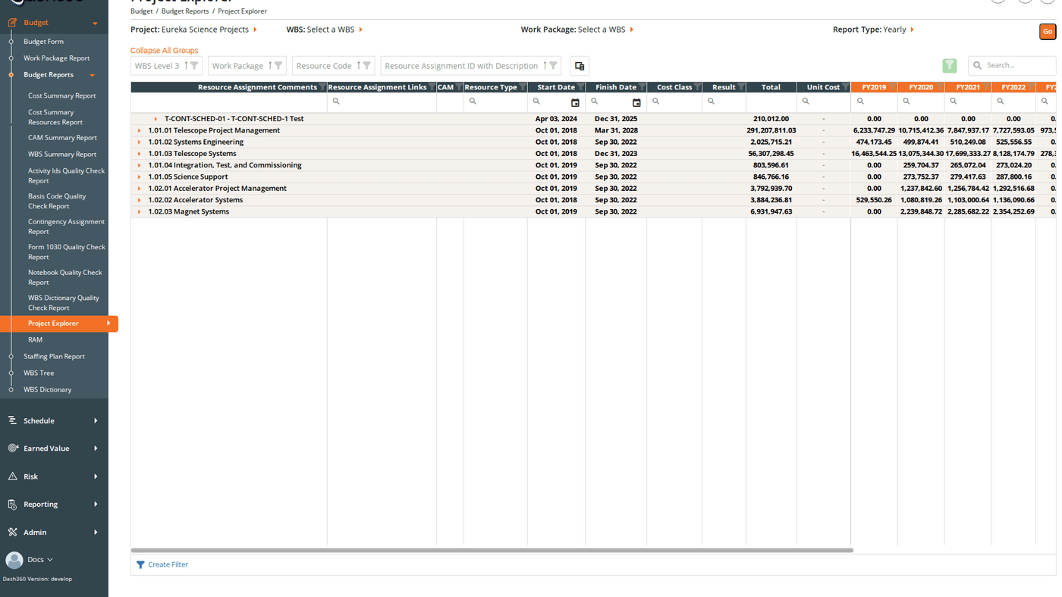Click filter icon on Work Package group
This screenshot has height=597, width=1062.
click(x=278, y=66)
